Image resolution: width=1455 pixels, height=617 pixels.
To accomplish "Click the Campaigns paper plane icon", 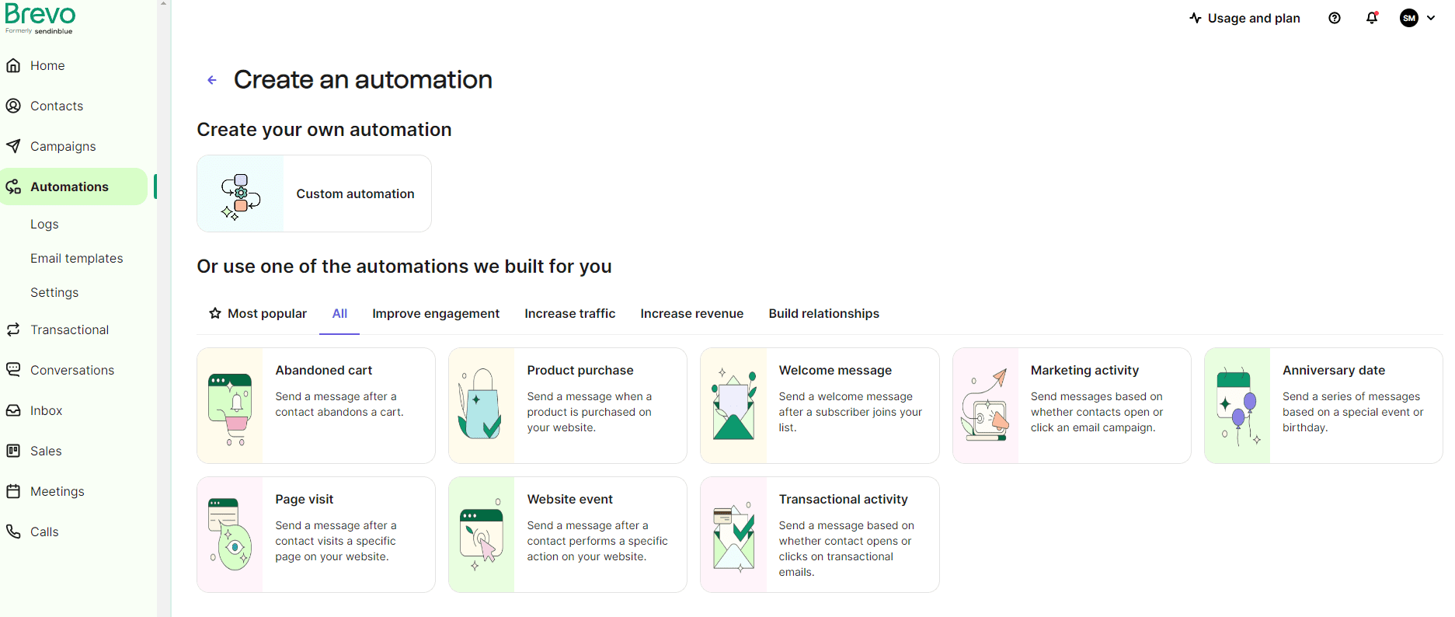I will (13, 146).
